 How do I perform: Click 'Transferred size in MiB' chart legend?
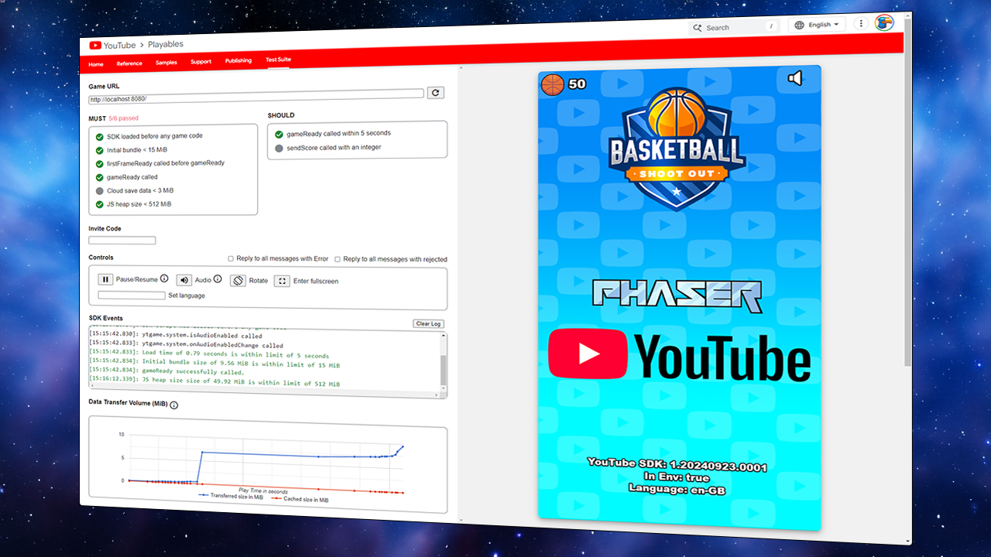(x=231, y=496)
